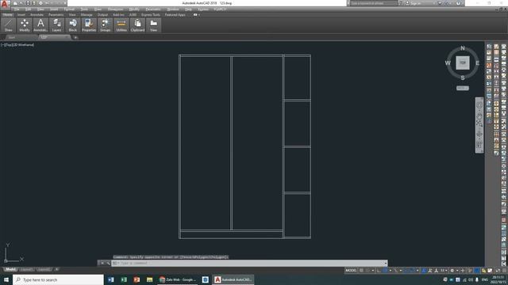Image resolution: width=508 pixels, height=285 pixels.
Task: Switch to the Insert ribbon tab
Action: (21, 14)
